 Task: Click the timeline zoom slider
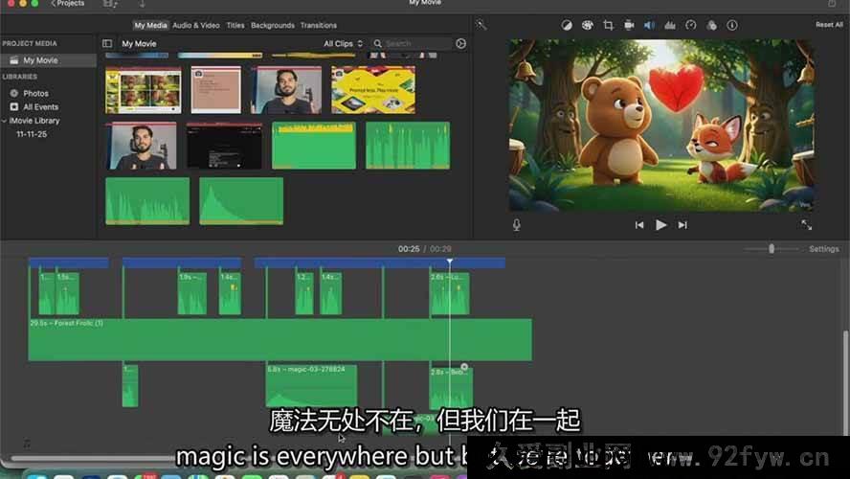pyautogui.click(x=772, y=249)
